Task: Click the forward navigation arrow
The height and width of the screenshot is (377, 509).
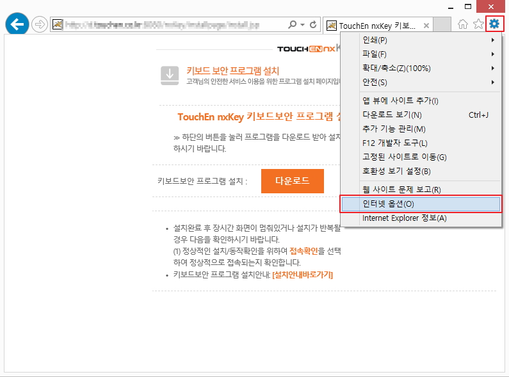Action: click(x=40, y=24)
